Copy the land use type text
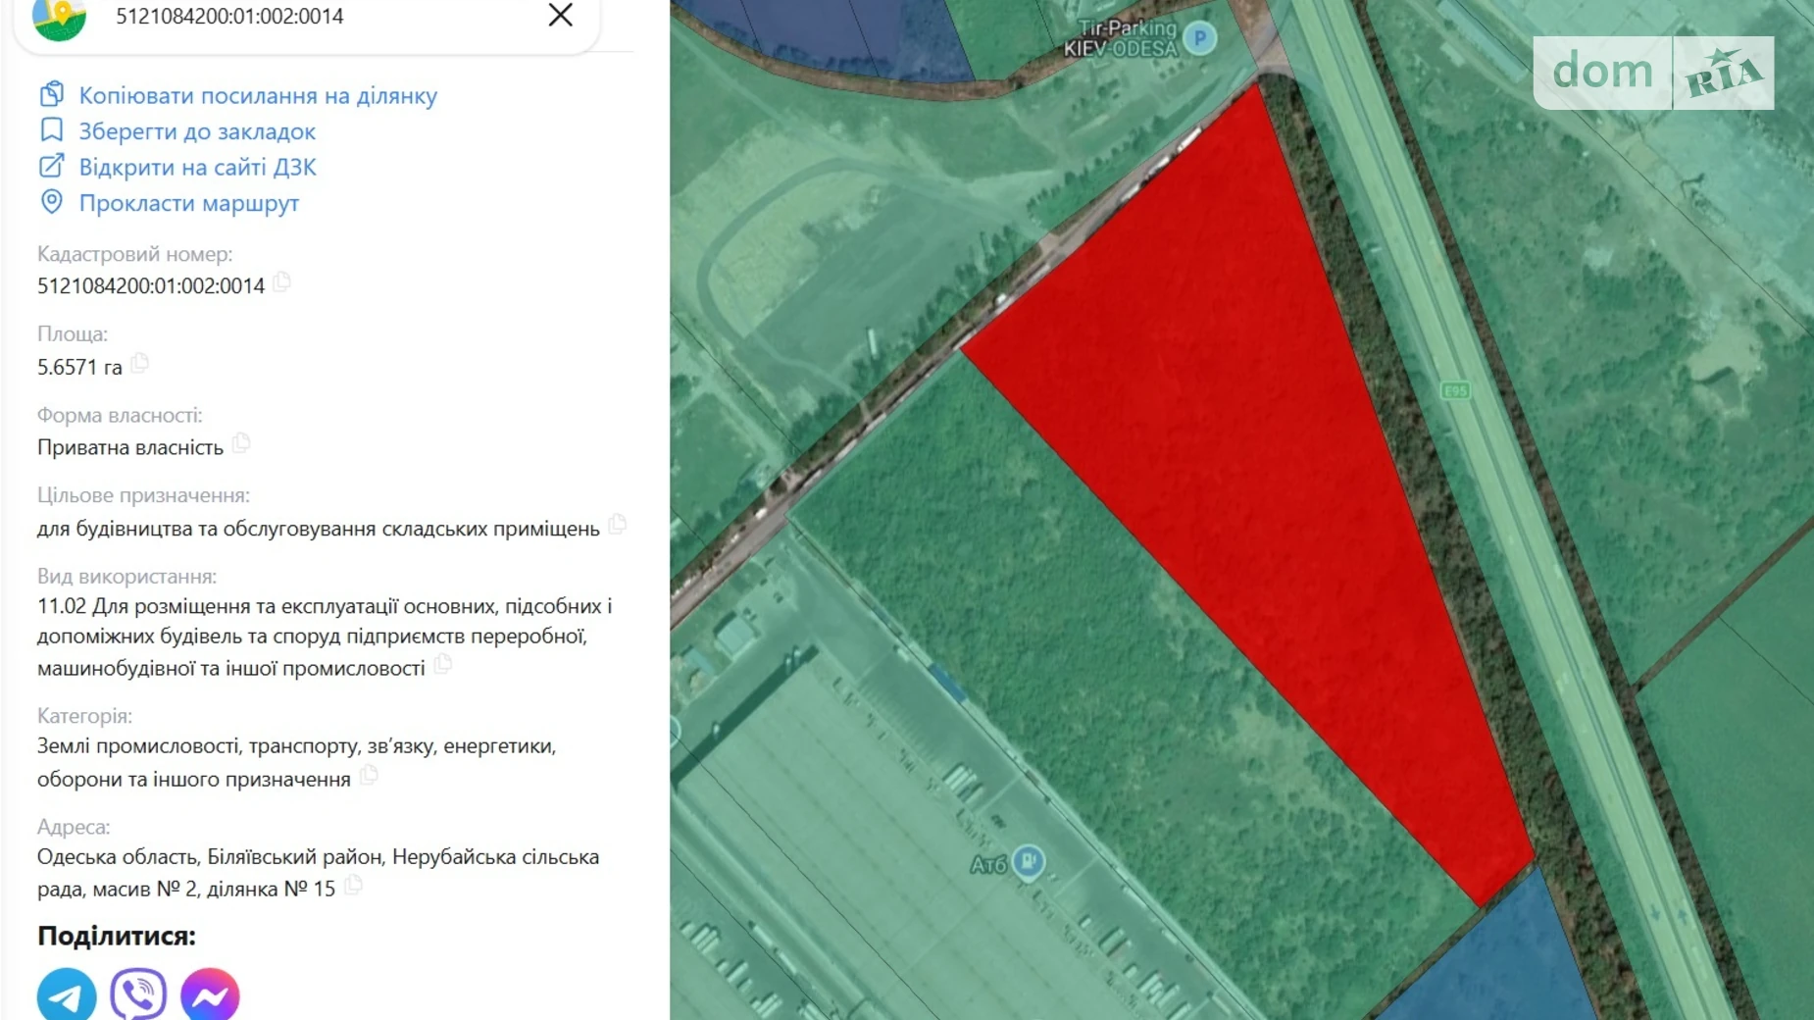Viewport: 1814px width, 1020px height. [443, 664]
